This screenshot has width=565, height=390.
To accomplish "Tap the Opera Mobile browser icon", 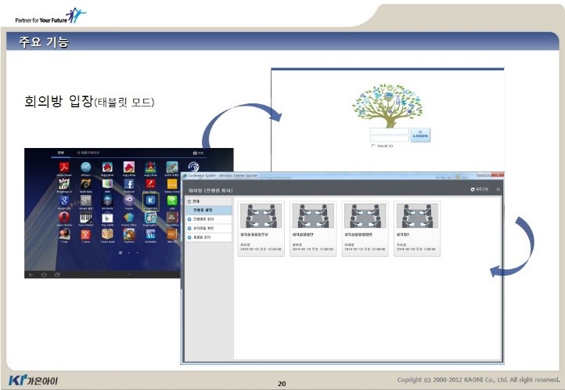I will pos(65,218).
